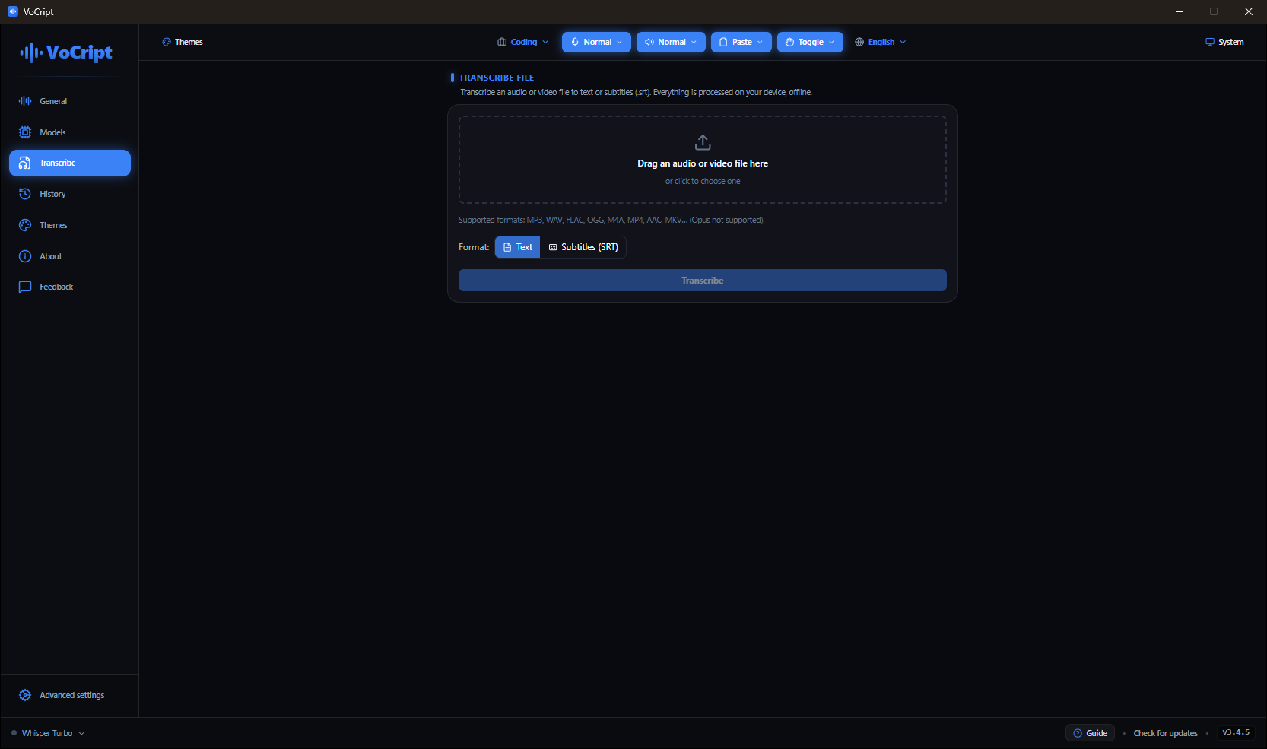Select the Transcribe sidebar tab
Image resolution: width=1267 pixels, height=749 pixels.
[70, 163]
